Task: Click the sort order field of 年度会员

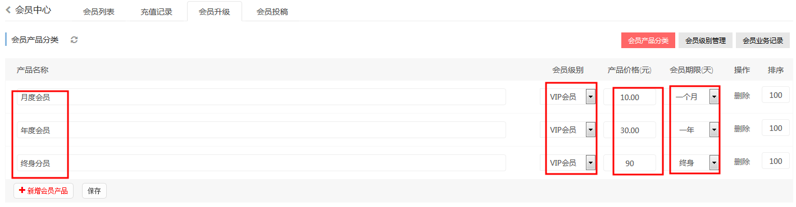Action: (776, 128)
